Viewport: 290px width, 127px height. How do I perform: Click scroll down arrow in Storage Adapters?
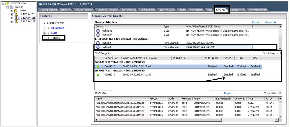(x=281, y=49)
